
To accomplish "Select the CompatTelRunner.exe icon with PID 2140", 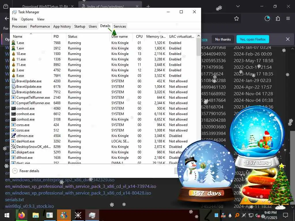I will click(13, 97).
